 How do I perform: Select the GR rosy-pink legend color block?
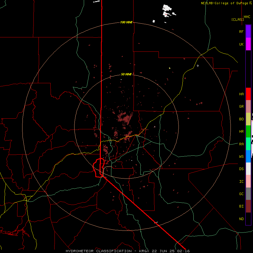pos(248,107)
